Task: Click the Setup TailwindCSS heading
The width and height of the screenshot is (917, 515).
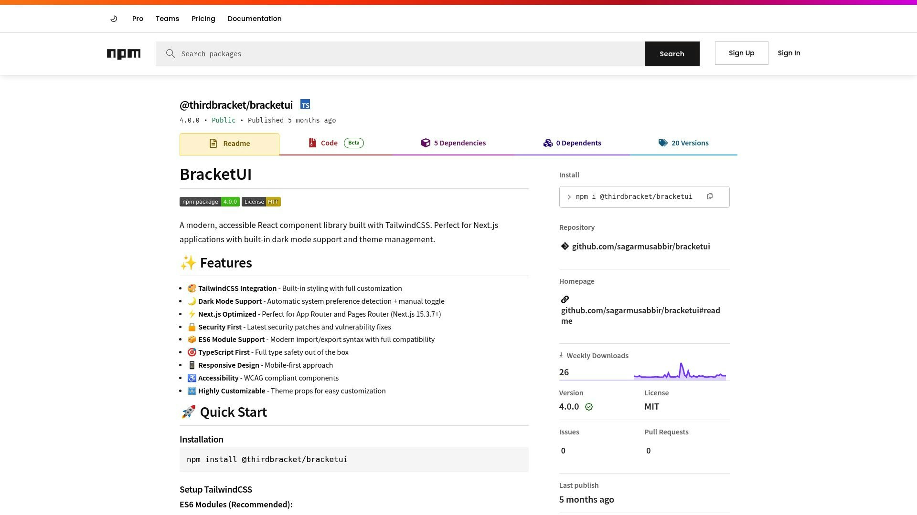Action: (x=216, y=490)
